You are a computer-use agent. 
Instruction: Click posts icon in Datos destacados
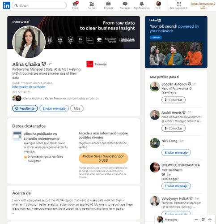17,136
